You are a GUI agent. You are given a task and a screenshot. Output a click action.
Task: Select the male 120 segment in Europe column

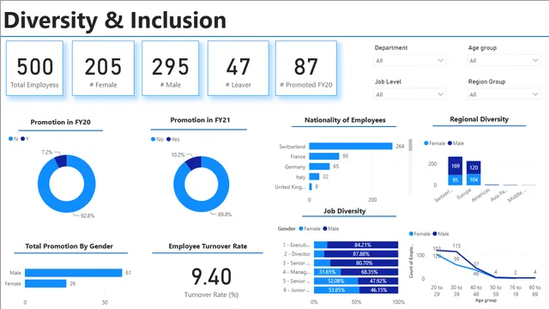(x=474, y=167)
